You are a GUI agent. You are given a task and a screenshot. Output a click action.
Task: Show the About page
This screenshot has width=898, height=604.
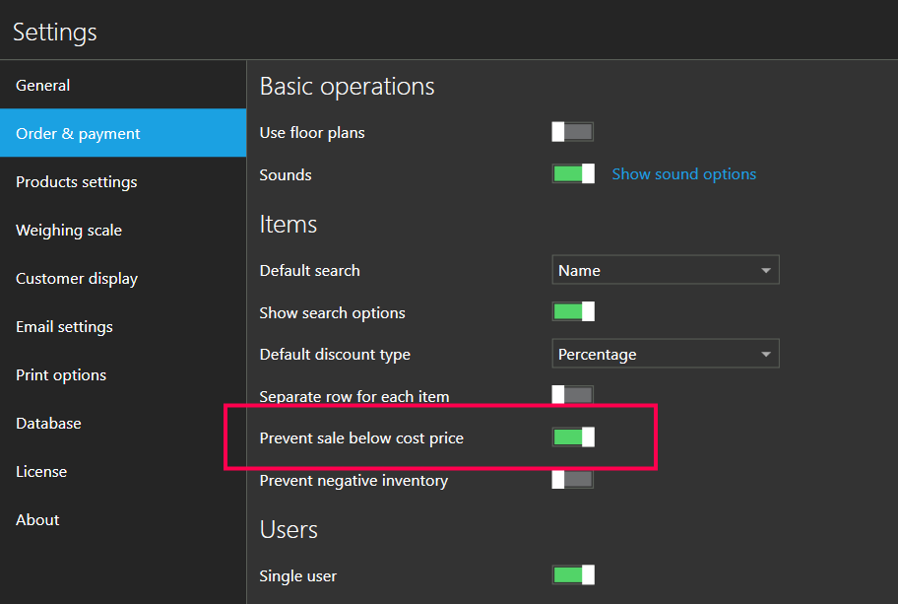[37, 520]
